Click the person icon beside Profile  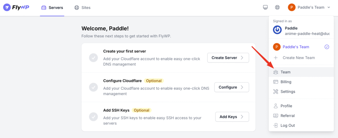pos(276,106)
